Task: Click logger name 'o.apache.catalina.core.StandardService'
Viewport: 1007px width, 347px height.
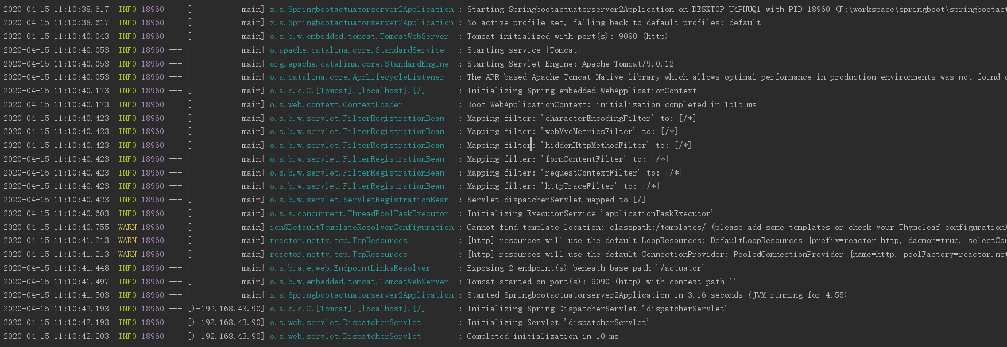Action: tap(357, 50)
